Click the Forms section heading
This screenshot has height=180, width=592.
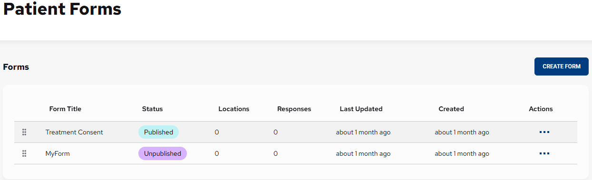point(16,67)
